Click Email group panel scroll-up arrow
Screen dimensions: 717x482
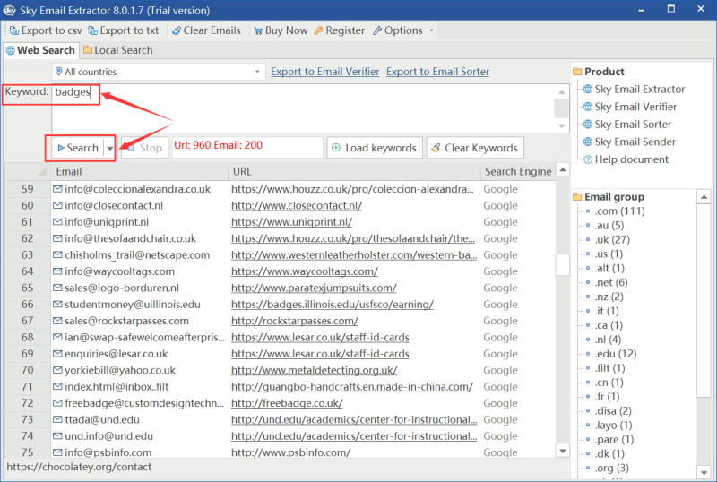pos(704,197)
